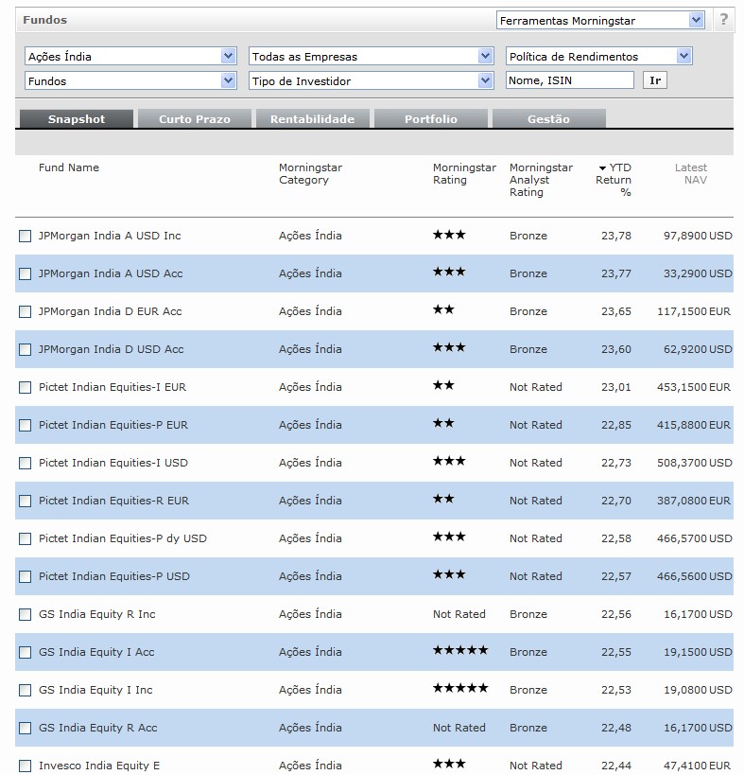Switch to the Curto Prazo tab

click(x=195, y=119)
